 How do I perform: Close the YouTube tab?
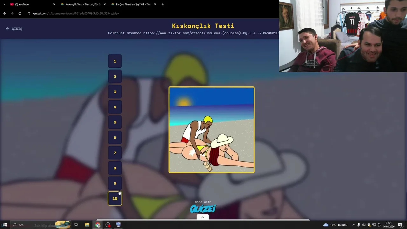click(x=54, y=4)
